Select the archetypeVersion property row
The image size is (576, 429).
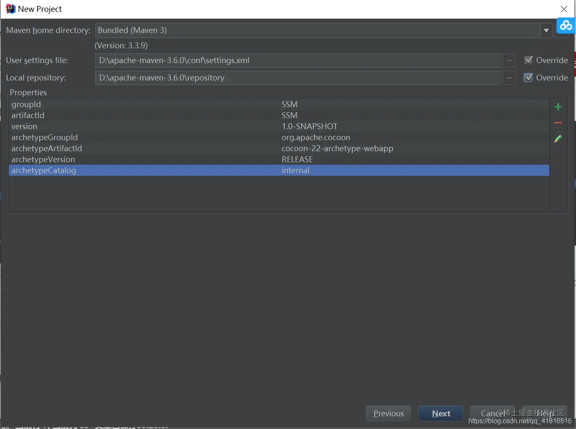click(279, 159)
